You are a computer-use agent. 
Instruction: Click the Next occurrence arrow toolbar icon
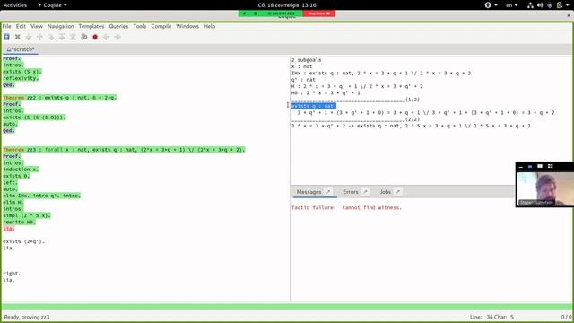[x=117, y=37]
